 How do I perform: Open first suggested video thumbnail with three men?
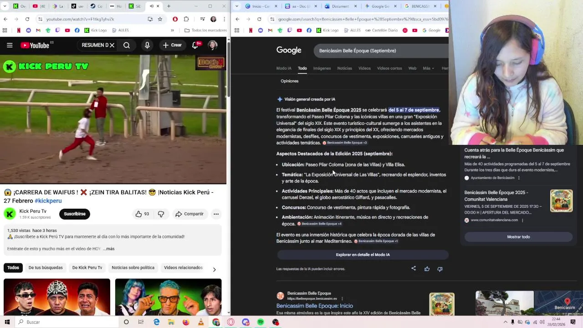coord(57,297)
